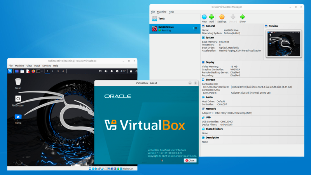Open the text editor icon in Kali panel
Image resolution: width=311 pixels, height=175 pixels.
(28, 71)
